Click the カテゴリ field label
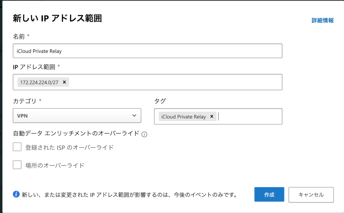This screenshot has height=213, width=344. pyautogui.click(x=25, y=101)
